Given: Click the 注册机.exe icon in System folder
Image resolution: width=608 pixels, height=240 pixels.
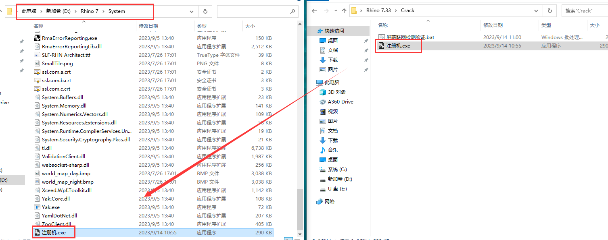Looking at the screenshot, I should (37, 233).
